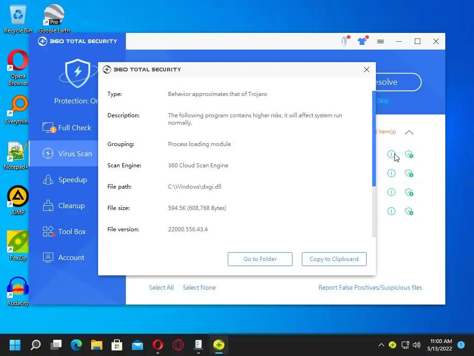
Task: Open taskbar search
Action: coord(36,345)
